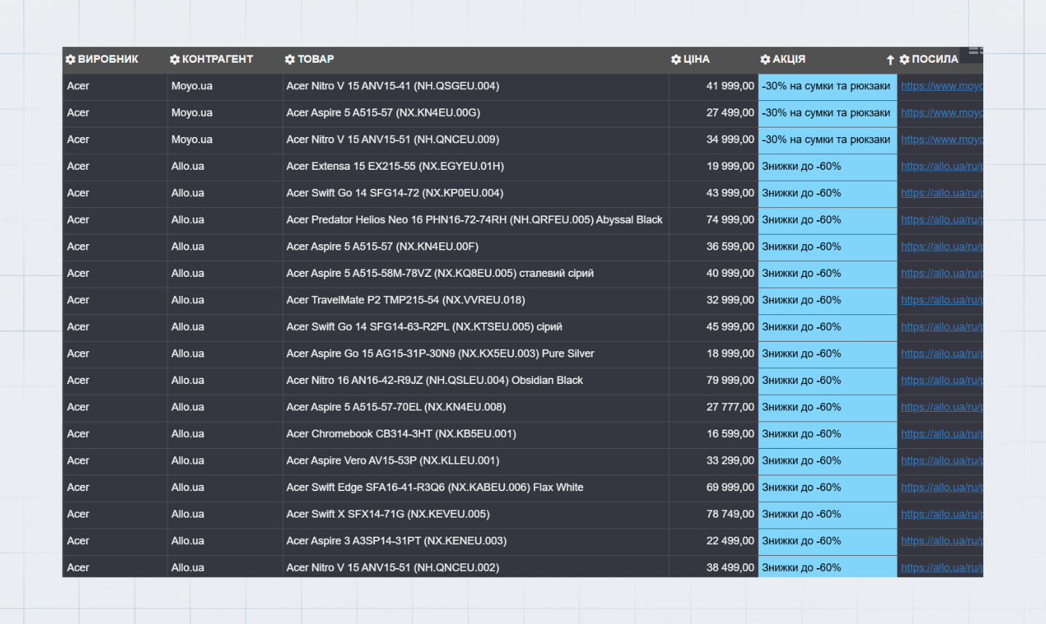The image size is (1046, 624).
Task: Open link for Acer Swift X SFX14-71G row
Action: [x=942, y=514]
